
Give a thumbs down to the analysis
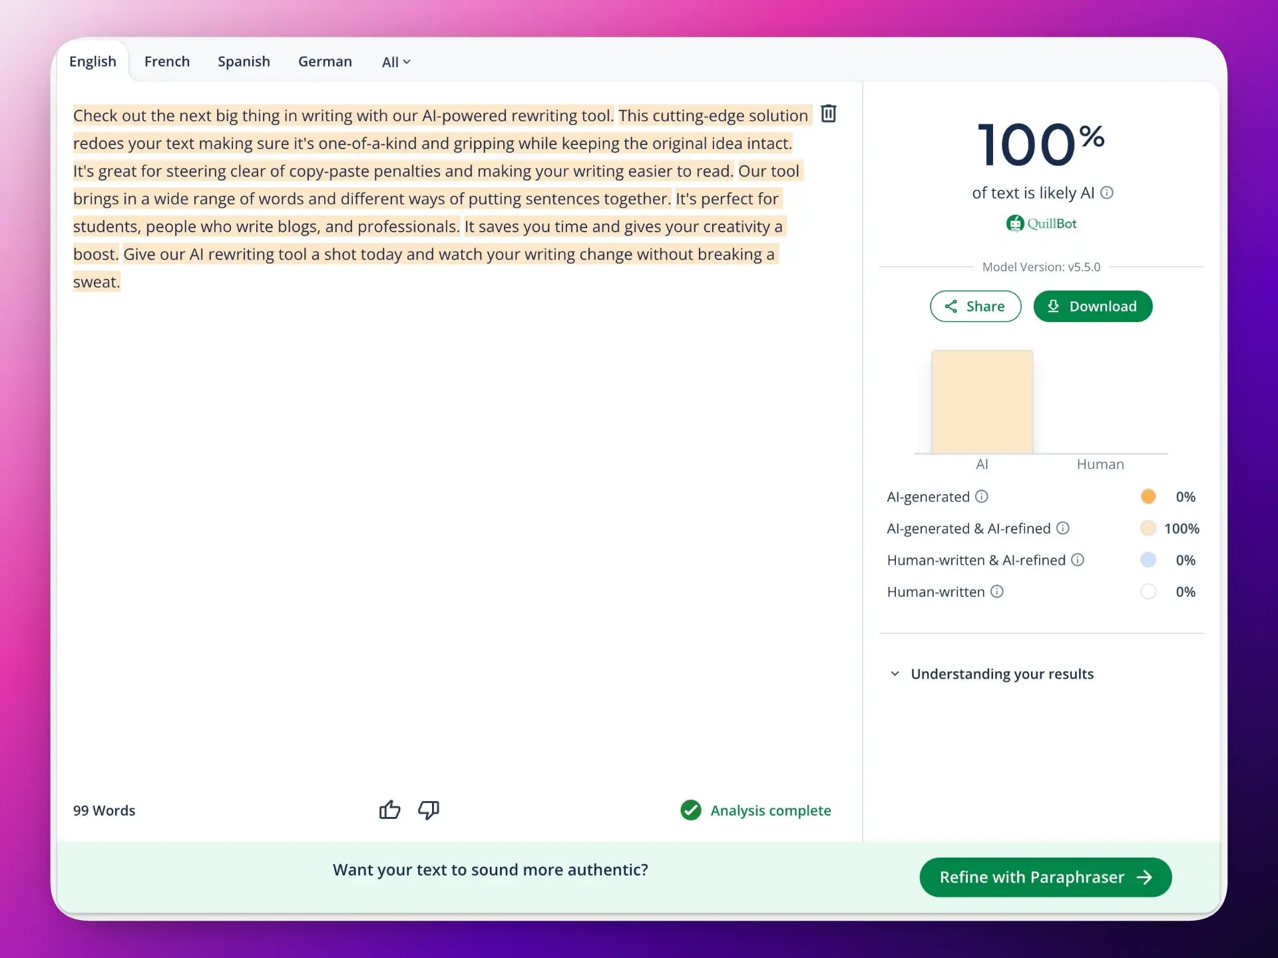point(428,810)
